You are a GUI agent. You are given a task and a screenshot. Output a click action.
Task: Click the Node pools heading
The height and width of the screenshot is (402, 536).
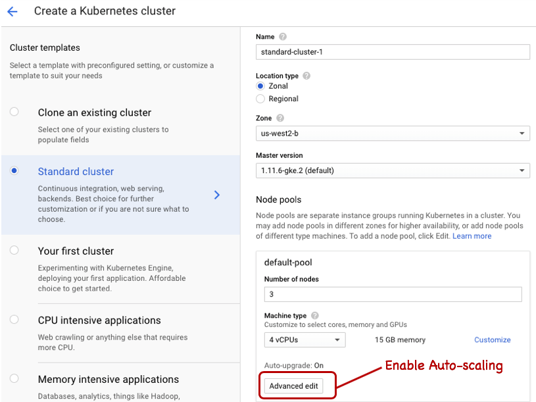click(279, 199)
